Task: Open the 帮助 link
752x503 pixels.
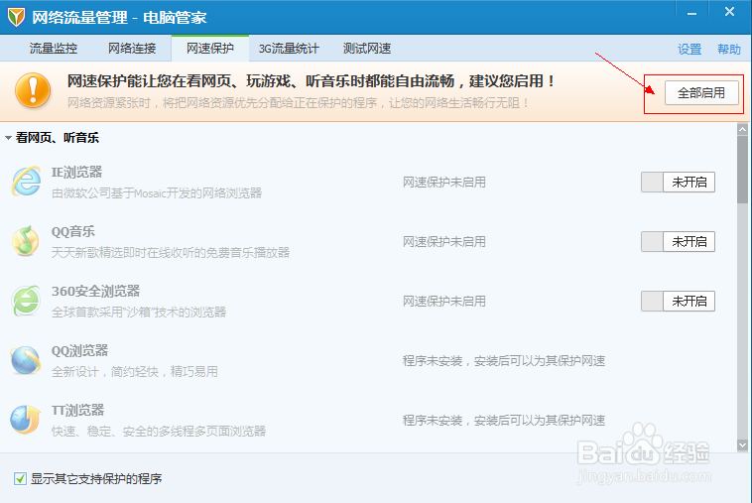Action: (x=729, y=49)
